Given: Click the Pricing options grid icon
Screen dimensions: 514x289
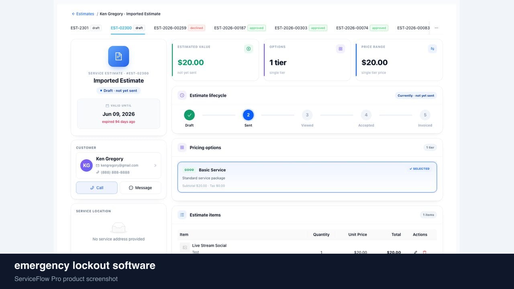Looking at the screenshot, I should (182, 148).
